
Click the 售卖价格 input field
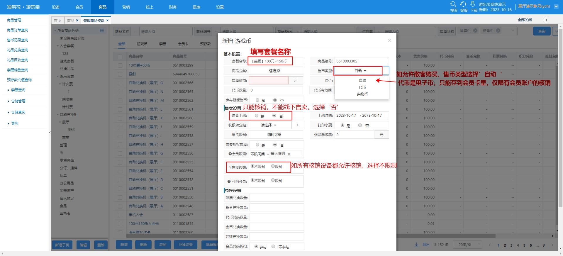pos(269,80)
